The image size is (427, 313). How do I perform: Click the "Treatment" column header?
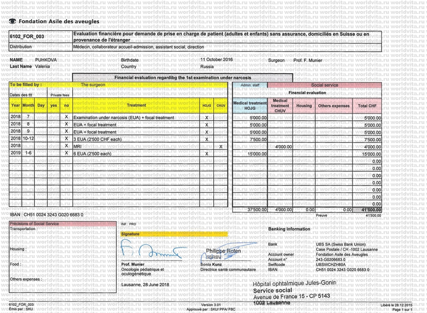tap(136, 105)
